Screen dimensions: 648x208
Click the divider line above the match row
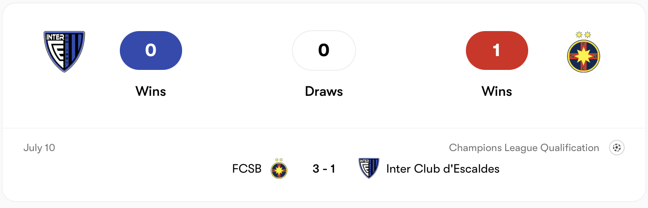(x=324, y=128)
